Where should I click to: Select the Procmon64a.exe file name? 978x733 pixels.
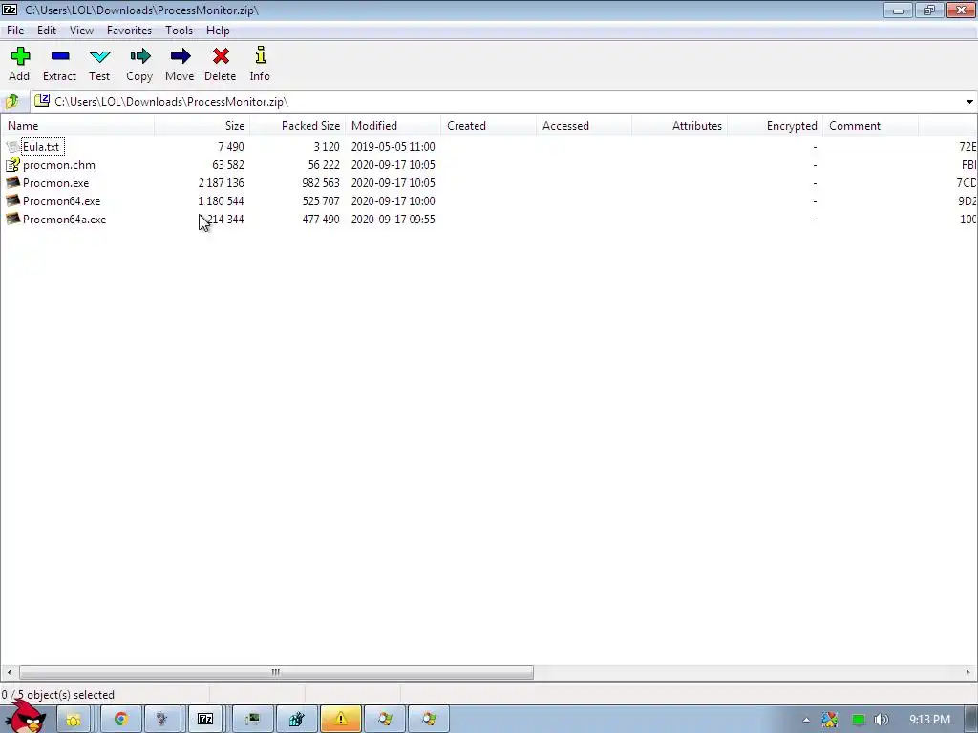coord(64,220)
